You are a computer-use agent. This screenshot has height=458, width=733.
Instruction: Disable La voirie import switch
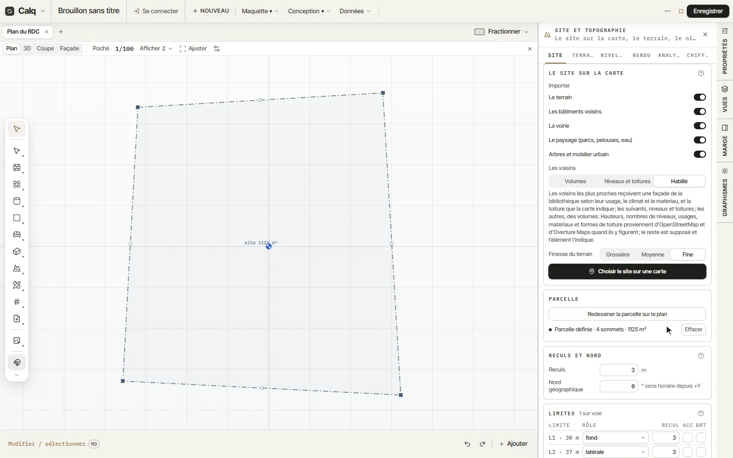point(700,126)
